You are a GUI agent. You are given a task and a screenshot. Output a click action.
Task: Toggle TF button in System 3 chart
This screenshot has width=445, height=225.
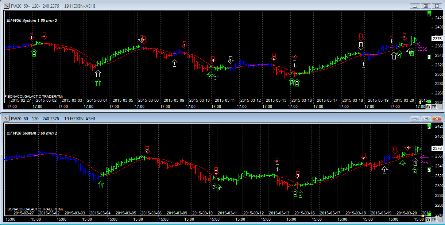pos(434,219)
